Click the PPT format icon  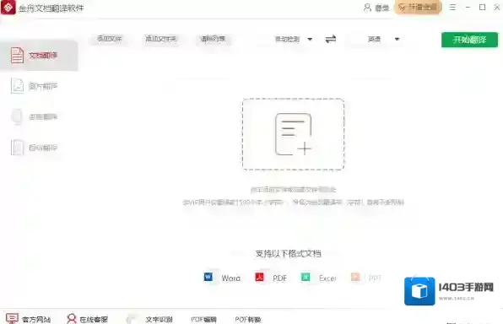pyautogui.click(x=355, y=277)
